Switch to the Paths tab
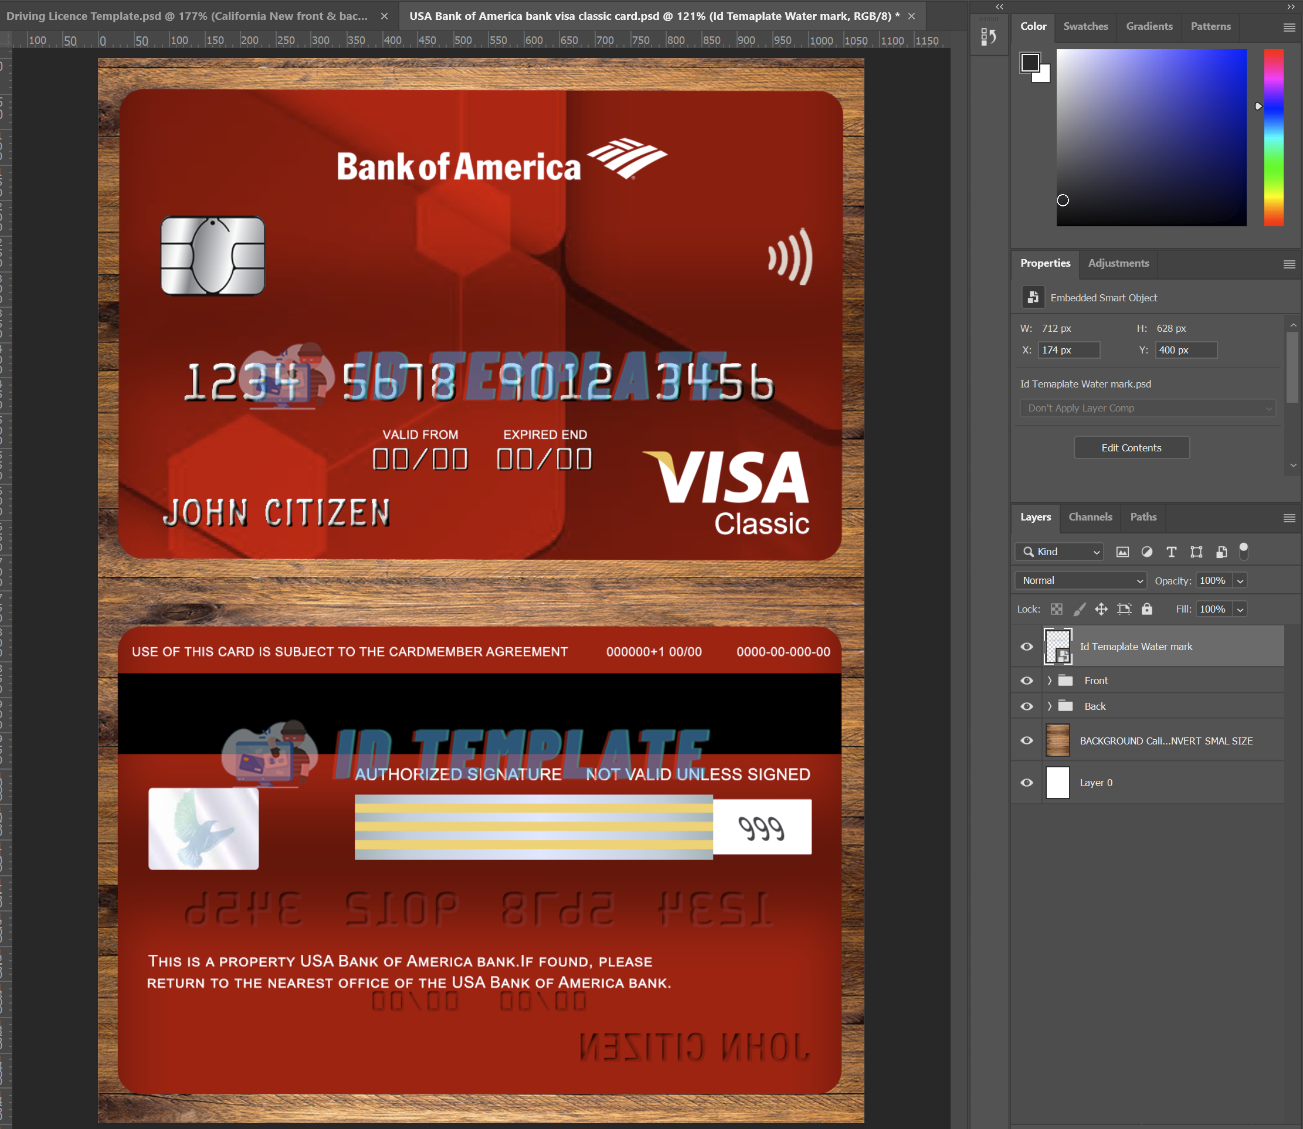The image size is (1303, 1129). (1143, 517)
